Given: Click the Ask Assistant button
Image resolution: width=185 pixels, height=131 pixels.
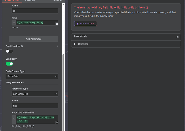Looking at the screenshot, I should point(85,24).
